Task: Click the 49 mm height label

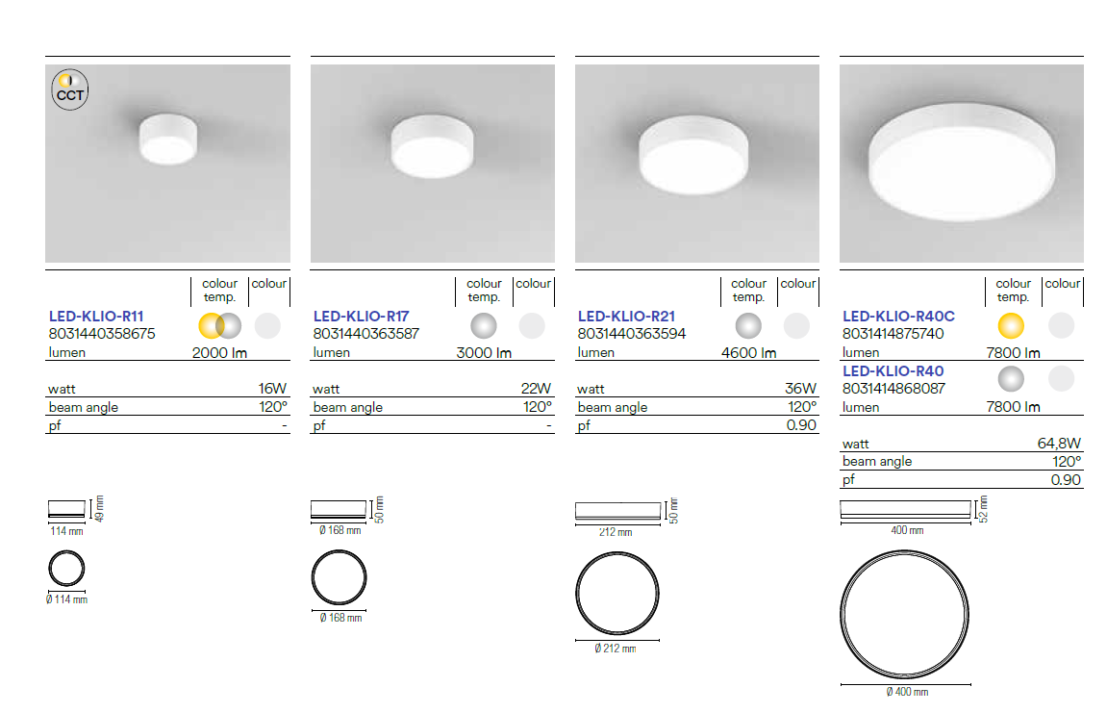Action: [100, 509]
